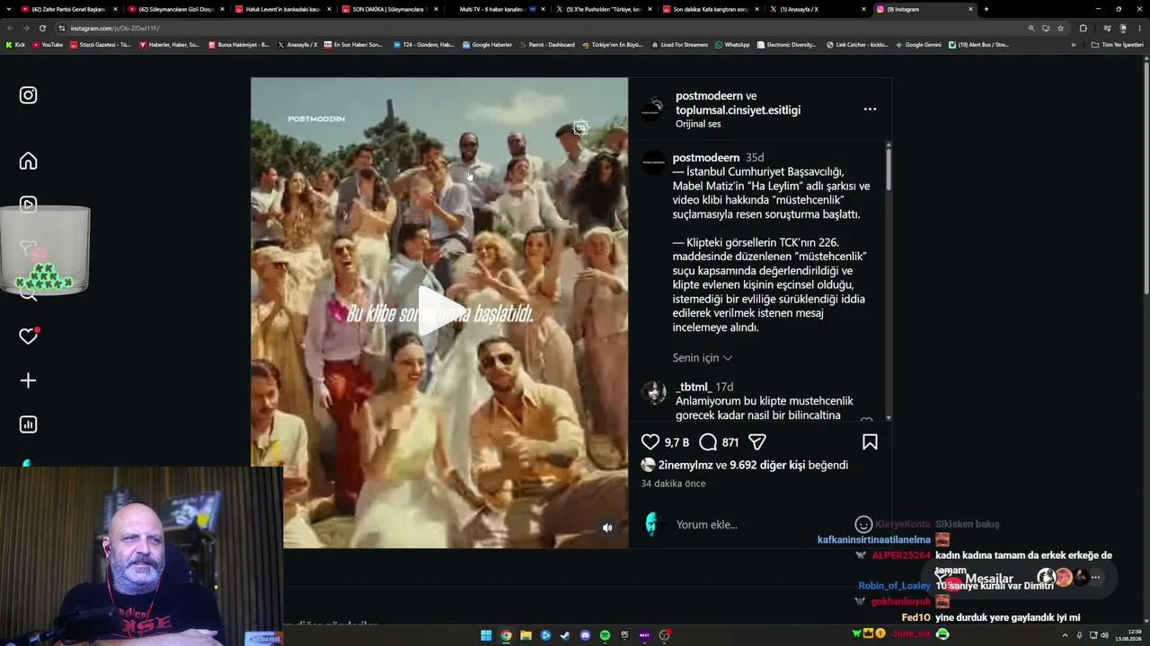Screen dimensions: 1150x646
Task: Open a new browser tab
Action: click(x=986, y=9)
